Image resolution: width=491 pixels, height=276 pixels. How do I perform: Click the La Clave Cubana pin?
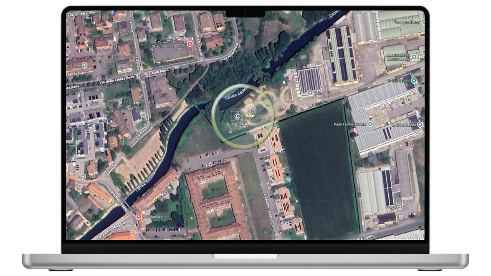click(x=420, y=124)
